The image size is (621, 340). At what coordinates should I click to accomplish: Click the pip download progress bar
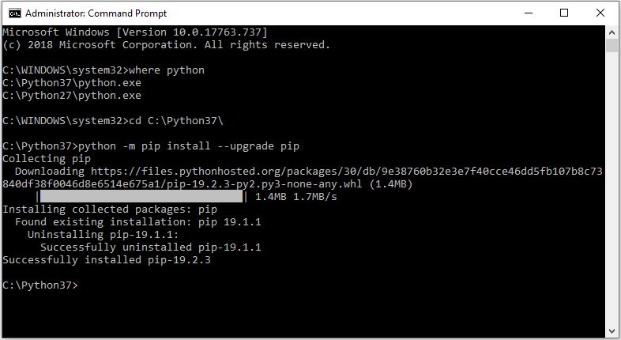141,197
